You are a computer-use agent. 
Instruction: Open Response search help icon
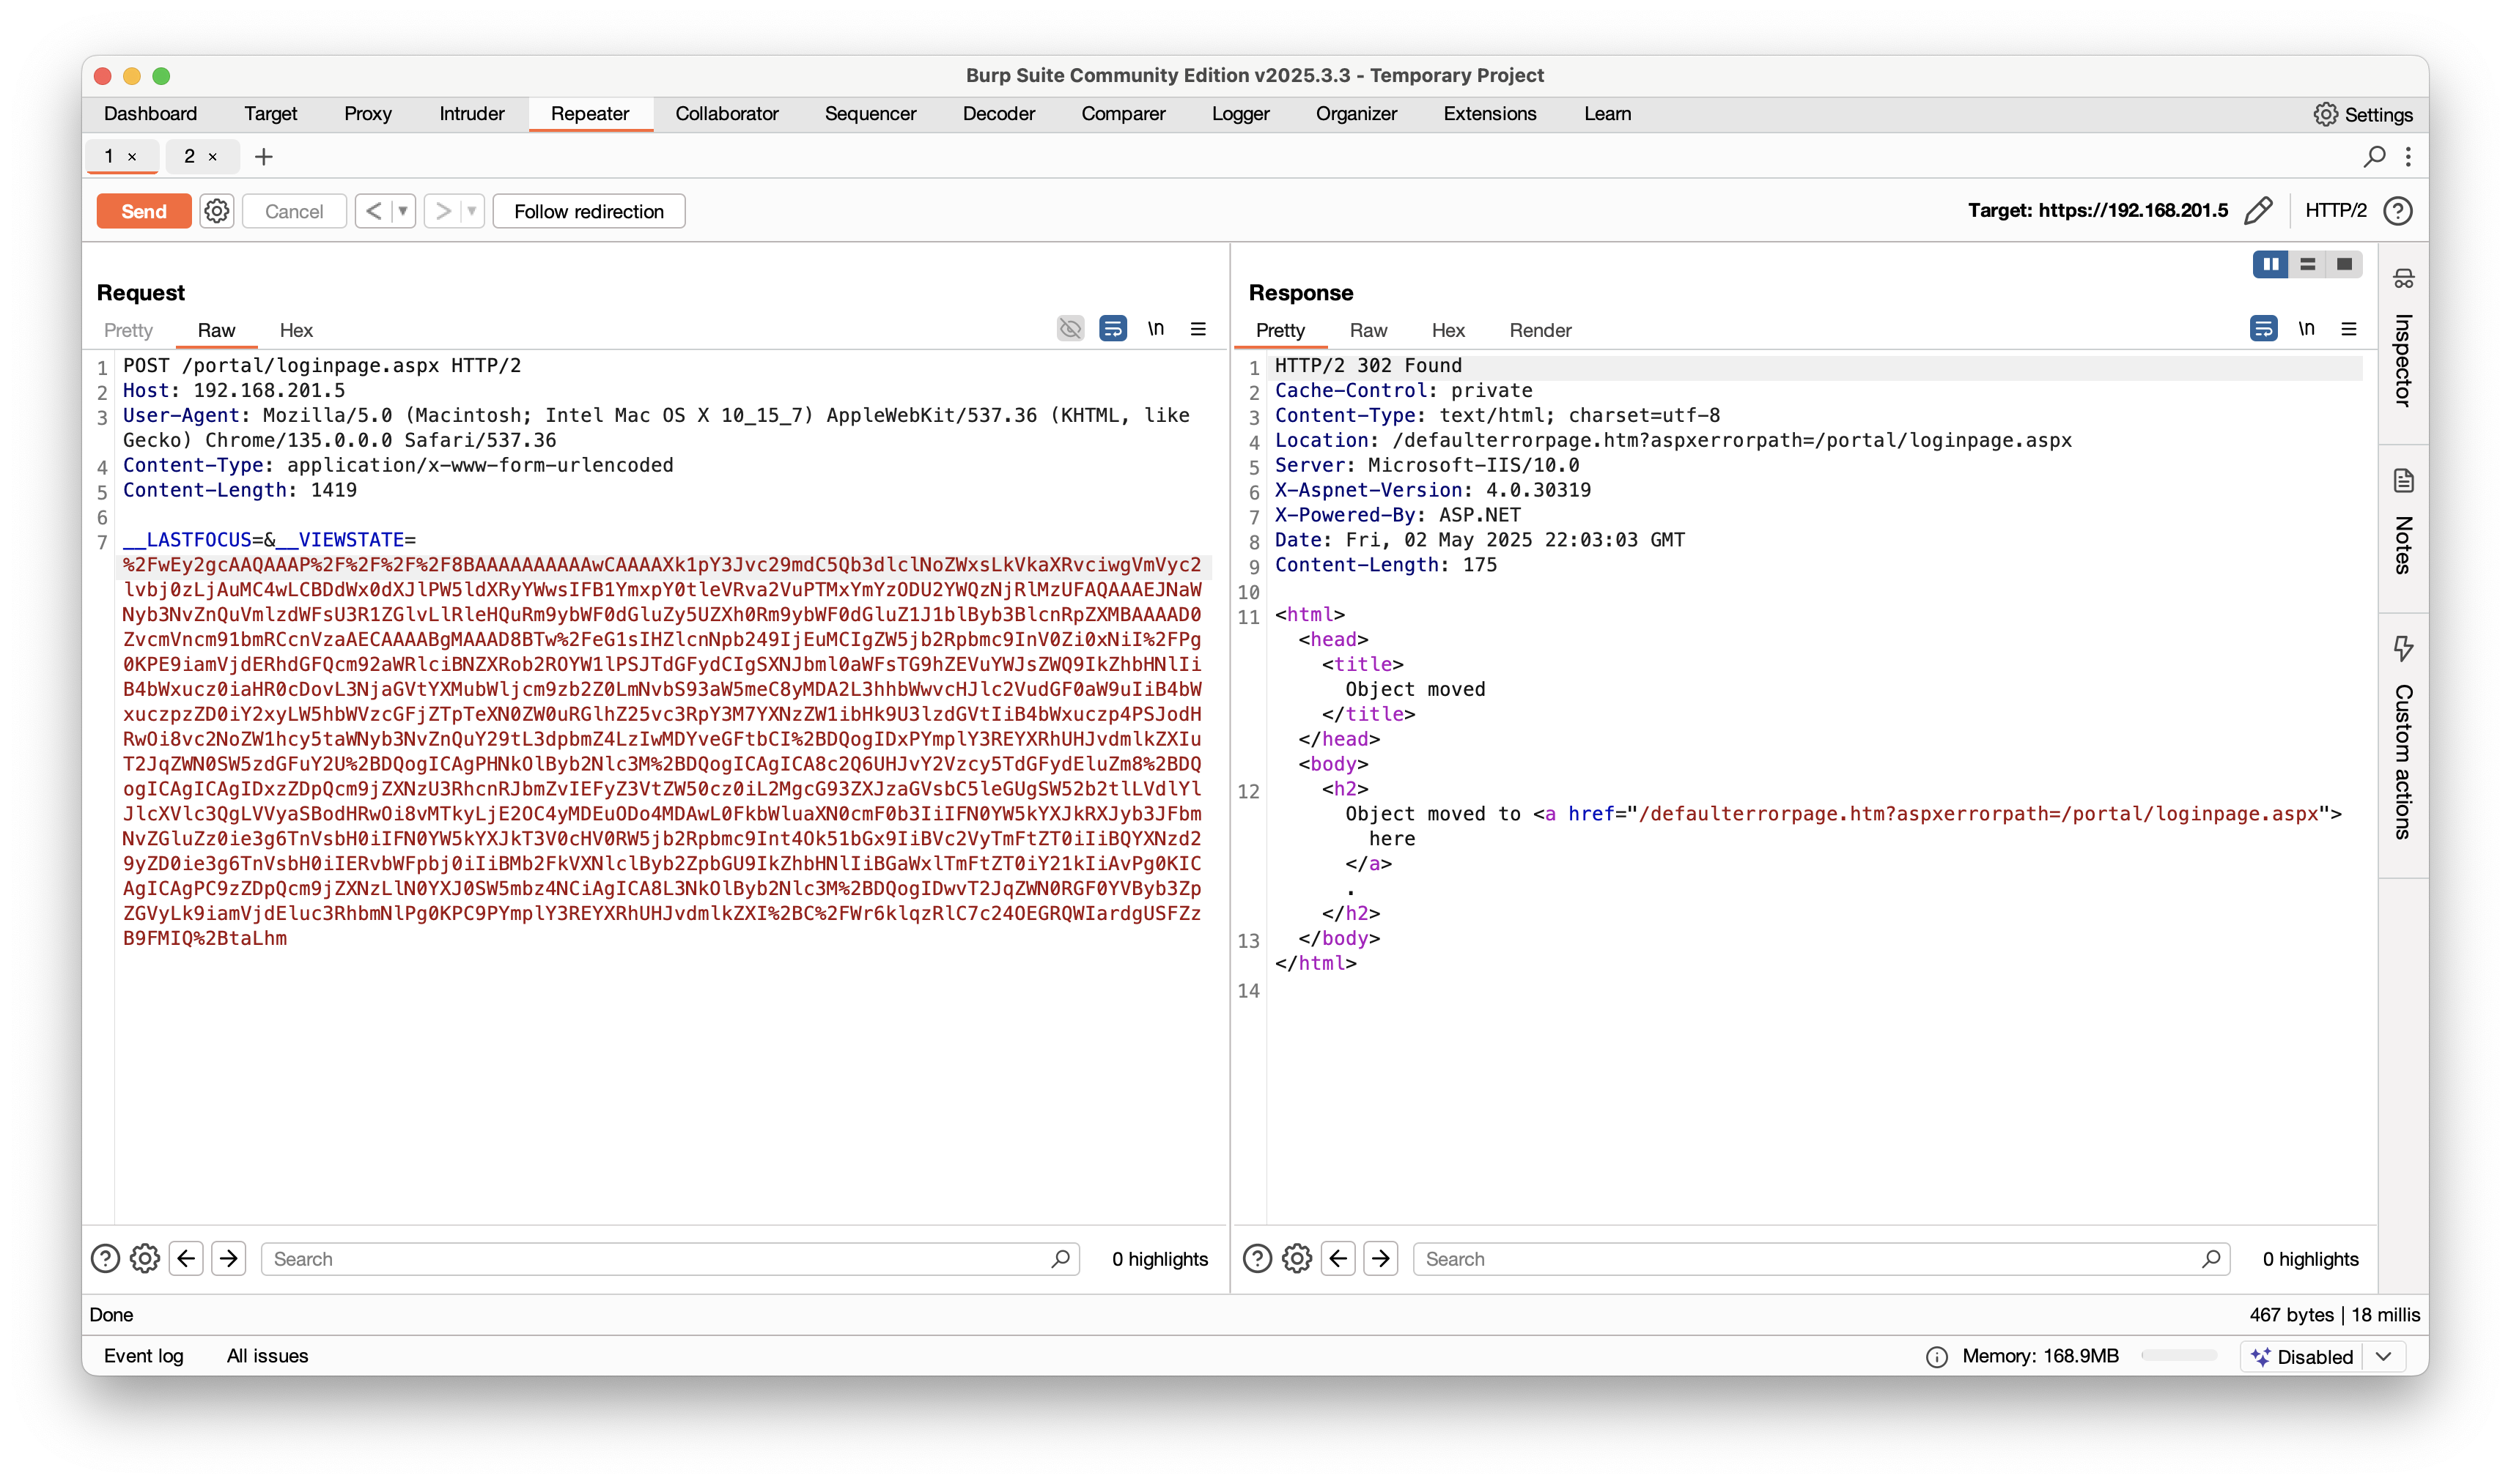coord(1256,1259)
